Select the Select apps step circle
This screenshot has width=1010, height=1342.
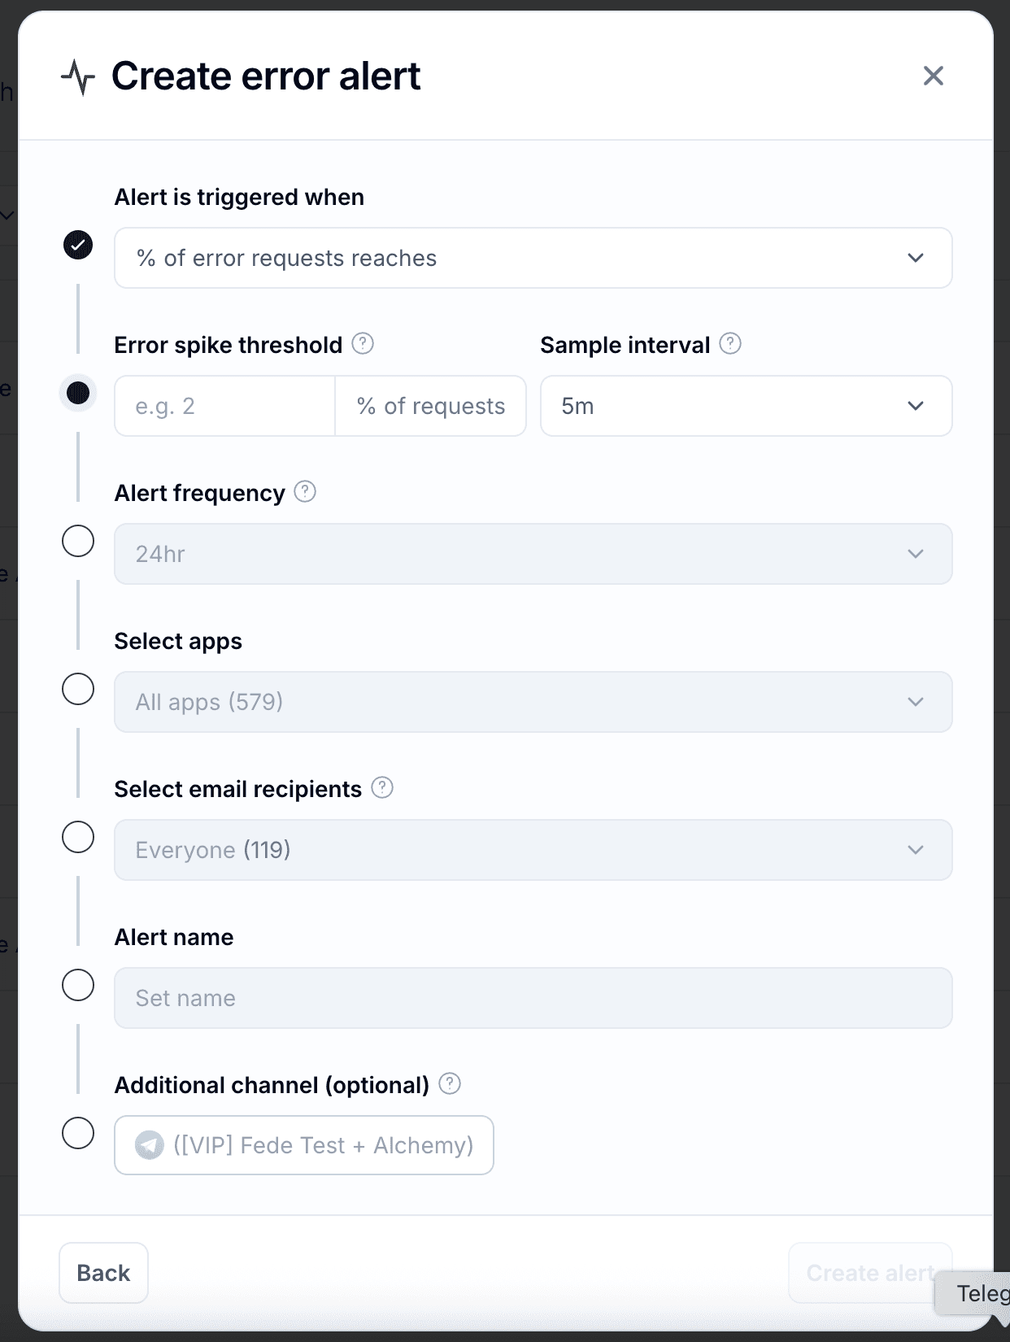pos(78,689)
